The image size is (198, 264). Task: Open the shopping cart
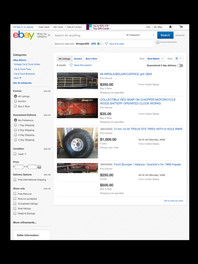pos(181,27)
